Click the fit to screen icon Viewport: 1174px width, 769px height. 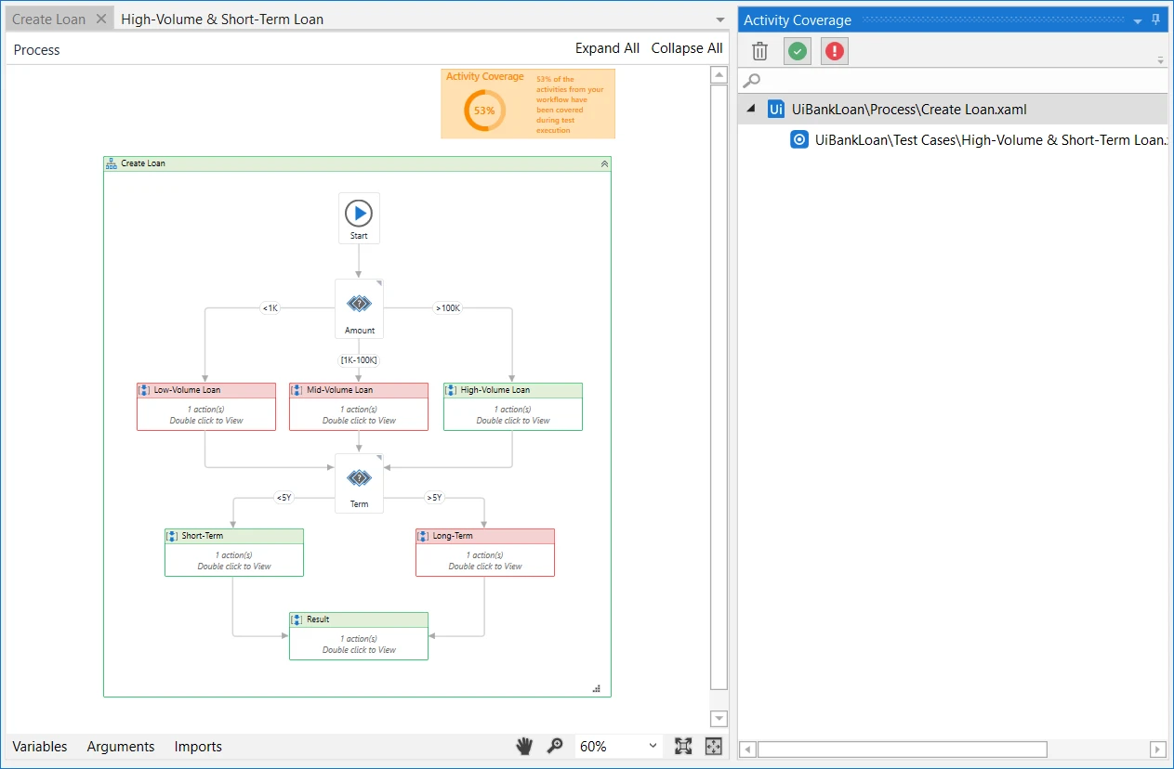[683, 746]
